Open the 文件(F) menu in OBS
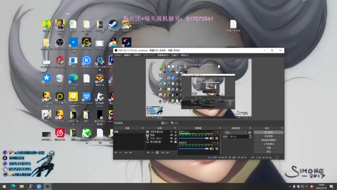 (x=118, y=55)
